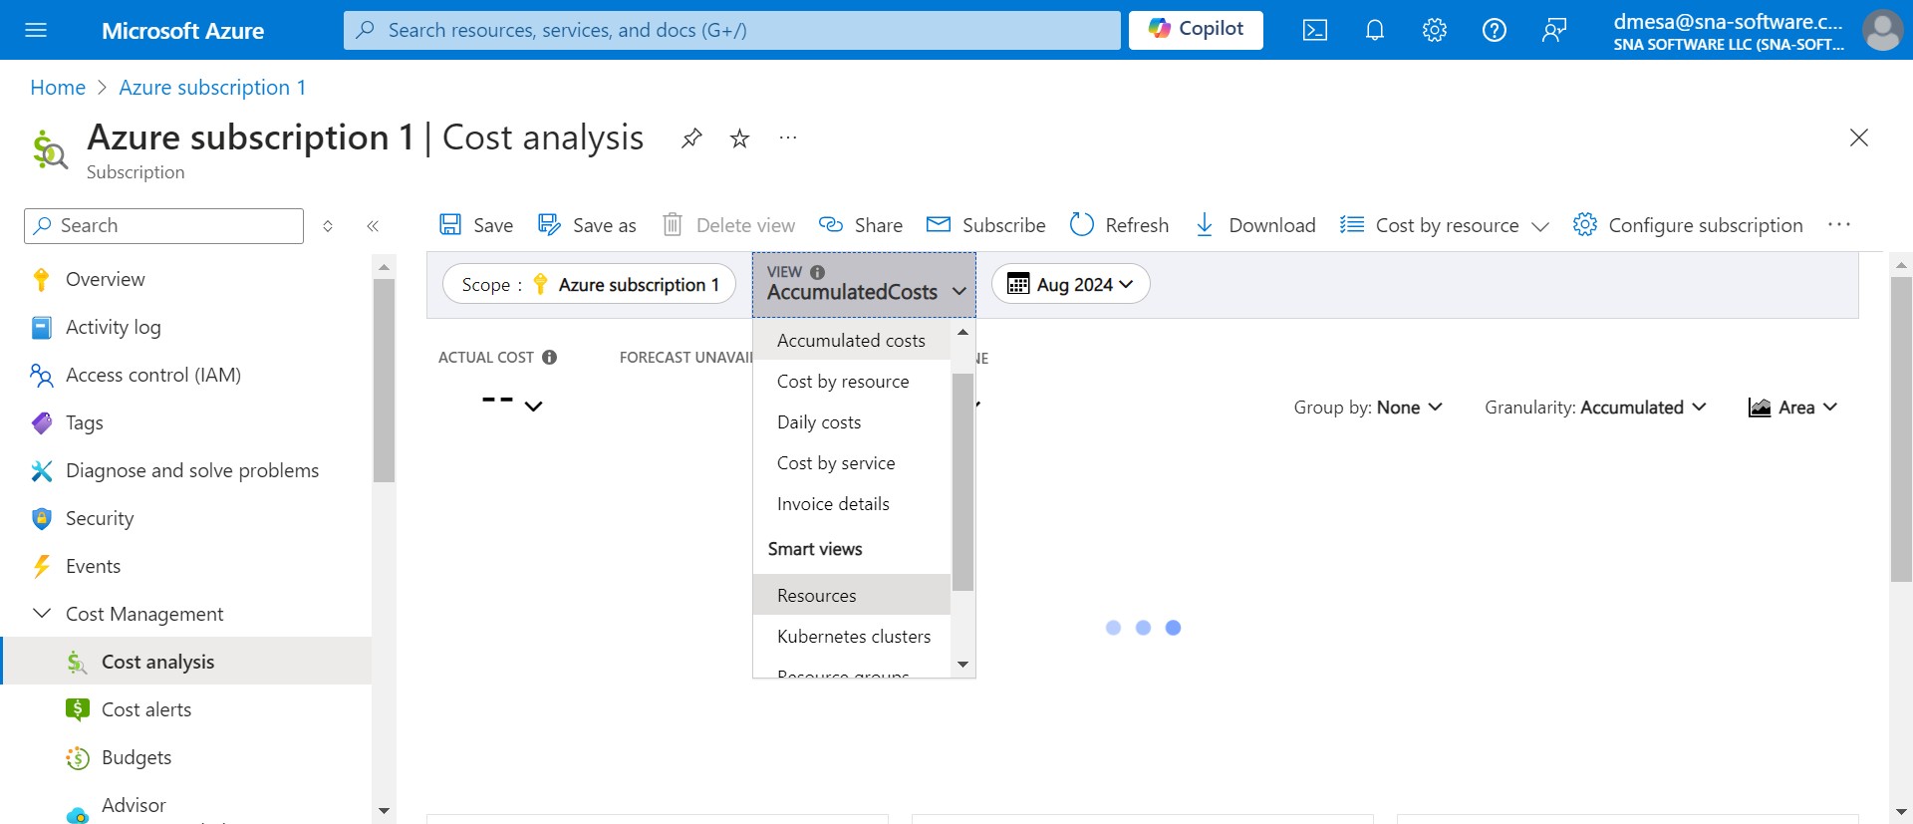Change the Area chart type dropdown
Screen dimensions: 1913x824
pos(1792,408)
